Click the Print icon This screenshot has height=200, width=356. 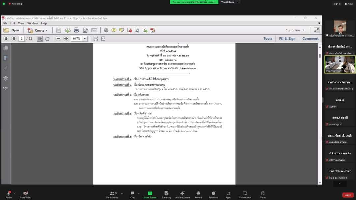[x=76, y=30]
